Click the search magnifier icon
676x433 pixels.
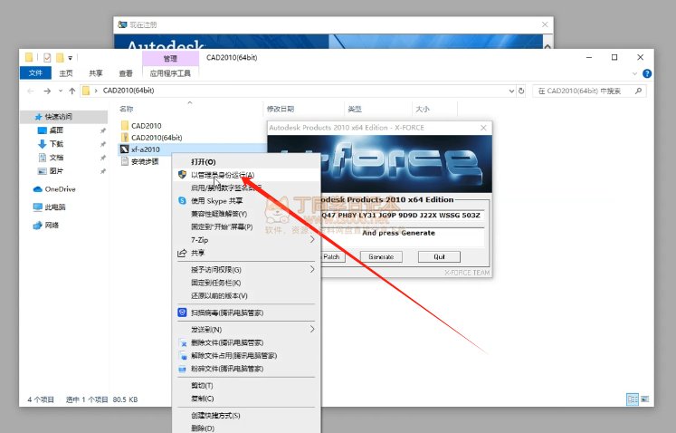pyautogui.click(x=638, y=91)
